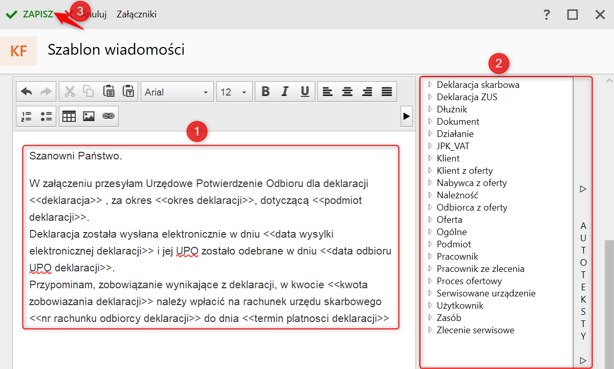The height and width of the screenshot is (369, 614).
Task: Toggle bold formatting
Action: [266, 92]
